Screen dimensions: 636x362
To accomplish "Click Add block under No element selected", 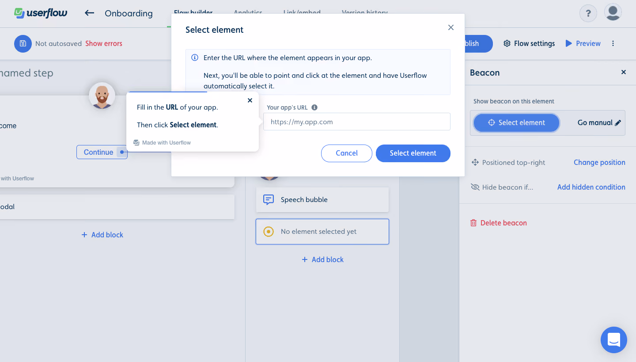I will [x=322, y=260].
